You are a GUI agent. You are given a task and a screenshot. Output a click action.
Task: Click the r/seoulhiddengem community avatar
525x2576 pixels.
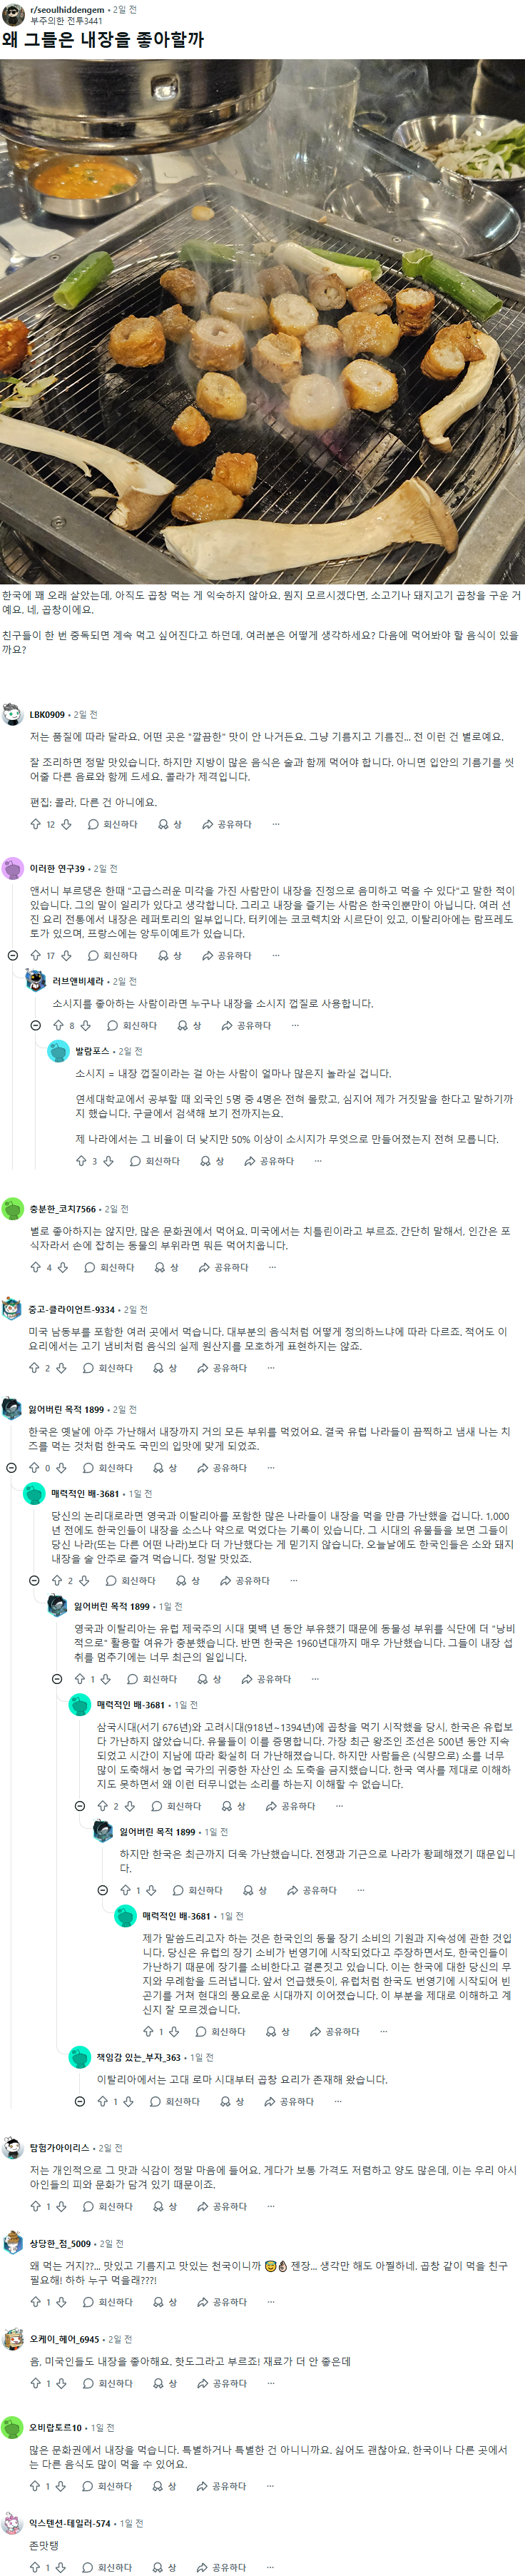(x=13, y=14)
